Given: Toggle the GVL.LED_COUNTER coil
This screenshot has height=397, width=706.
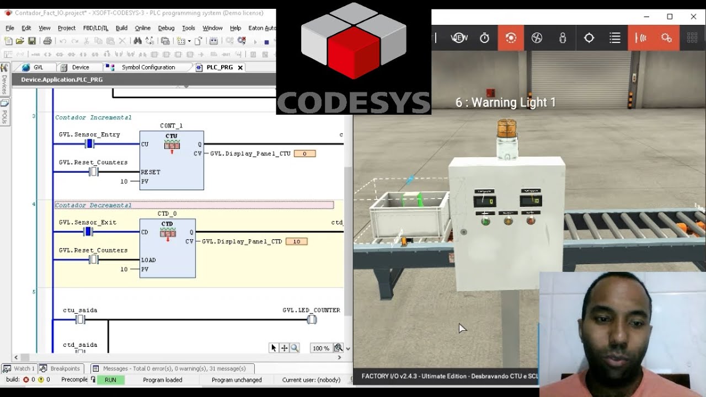Looking at the screenshot, I should [x=312, y=319].
